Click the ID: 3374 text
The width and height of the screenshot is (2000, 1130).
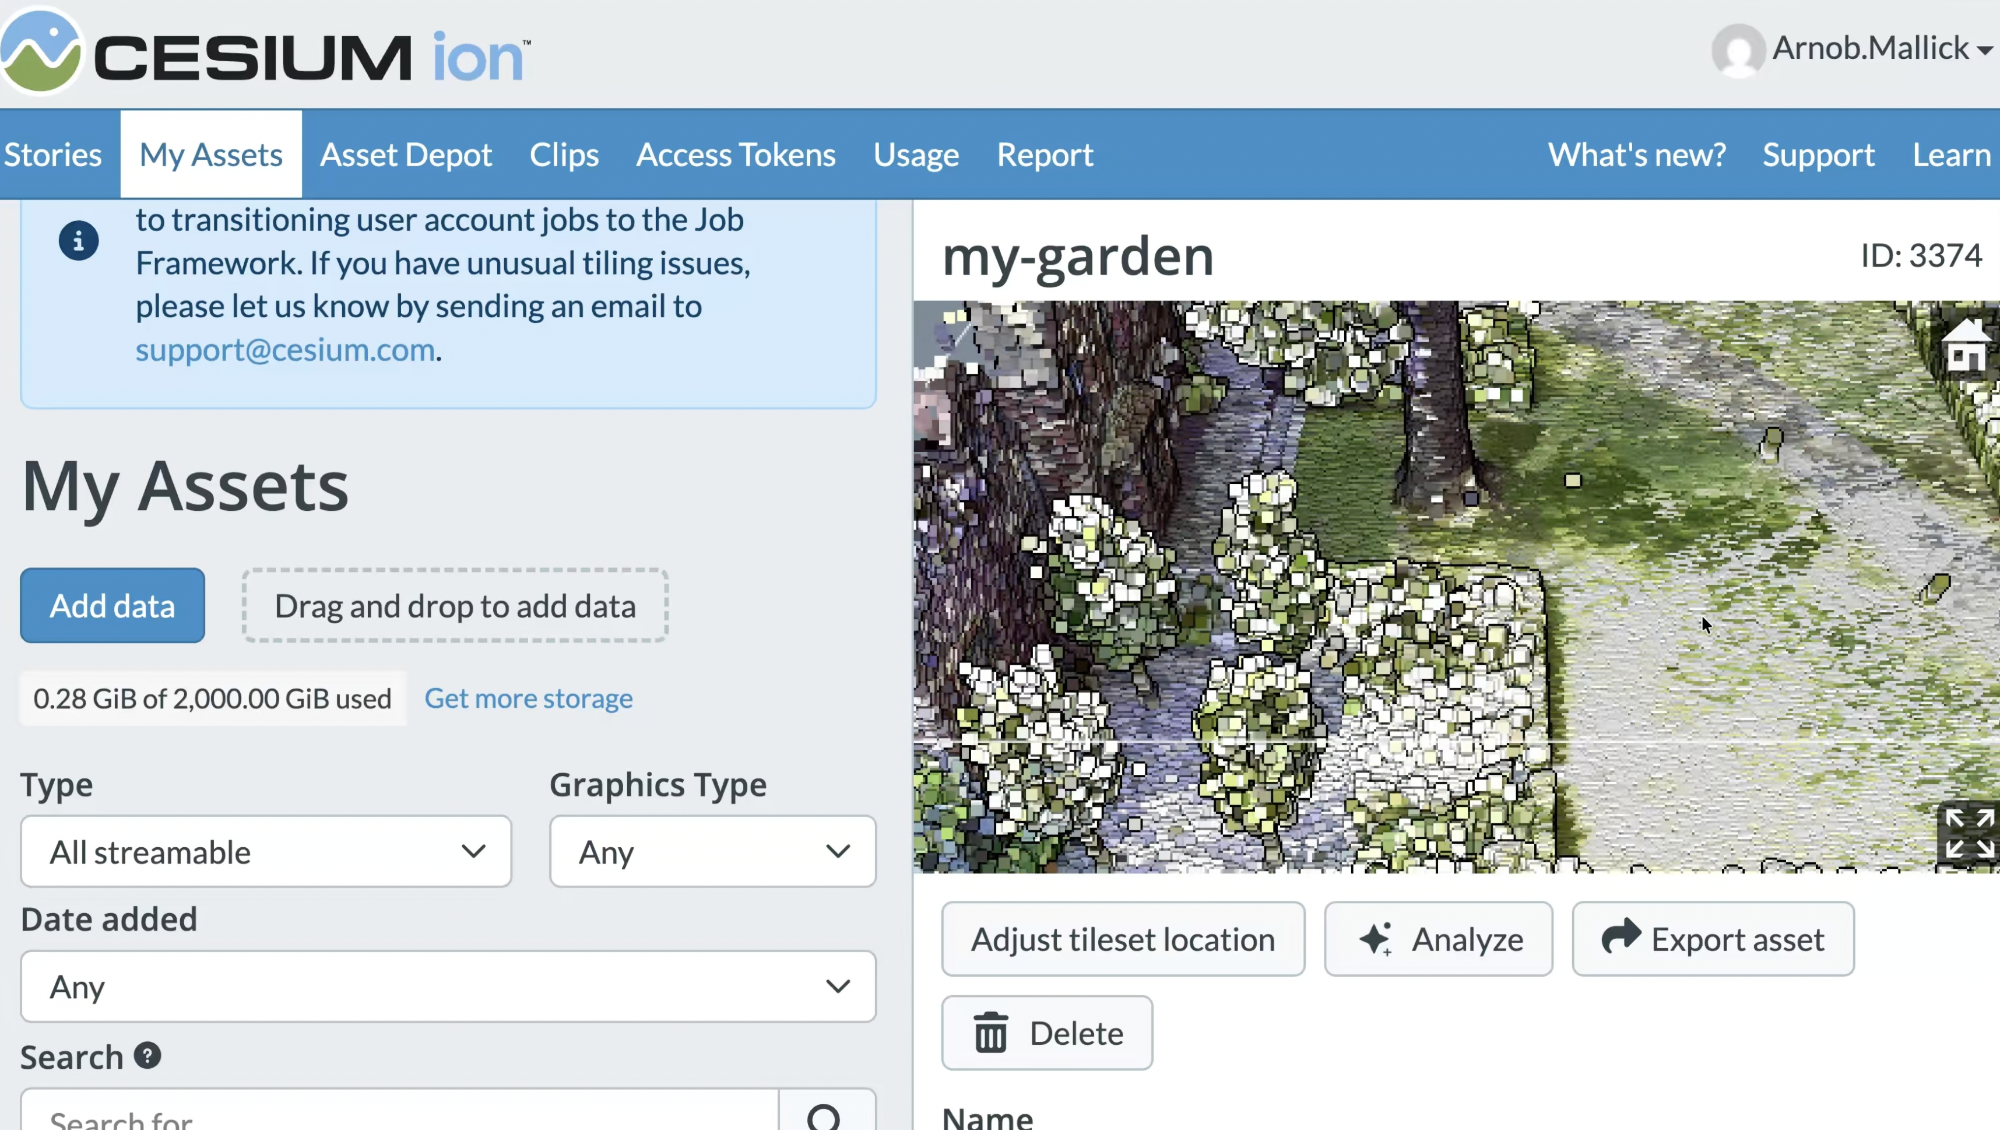1921,255
